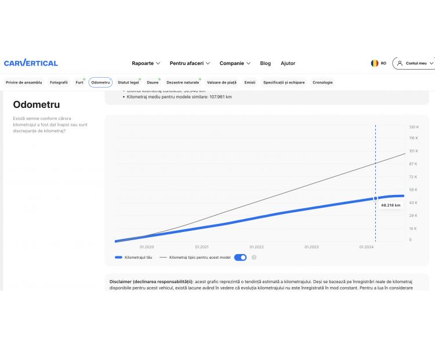Click the blue data point on the chart

(x=375, y=198)
